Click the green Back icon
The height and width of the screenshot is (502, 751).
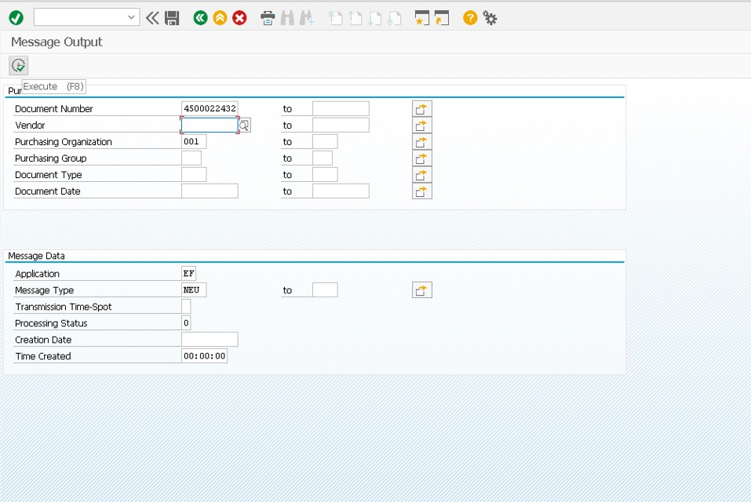(x=200, y=18)
